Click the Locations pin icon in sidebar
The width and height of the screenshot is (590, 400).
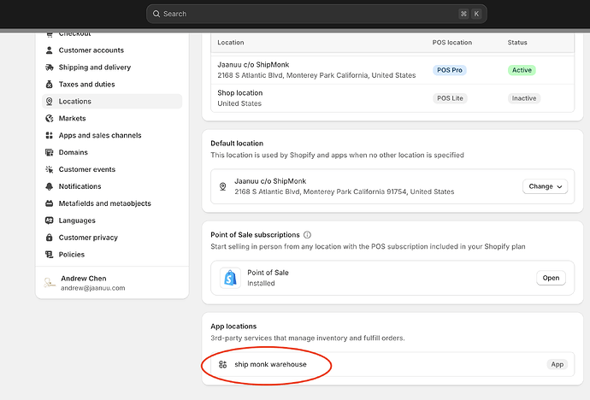50,101
